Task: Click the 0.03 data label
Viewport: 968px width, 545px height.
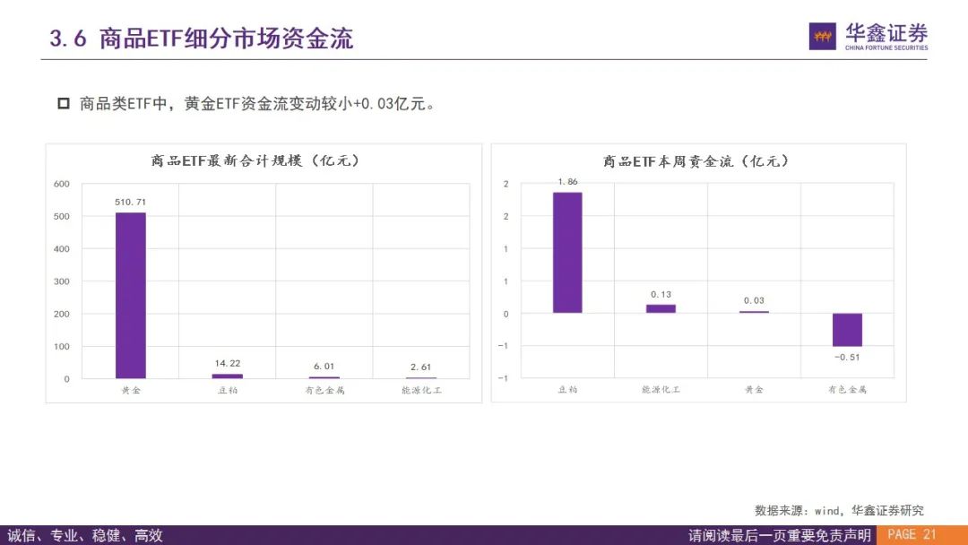Action: click(754, 301)
